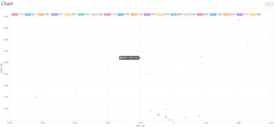Click the x-axis title 新增人口數
This screenshot has height=127, width=274.
(x=140, y=126)
